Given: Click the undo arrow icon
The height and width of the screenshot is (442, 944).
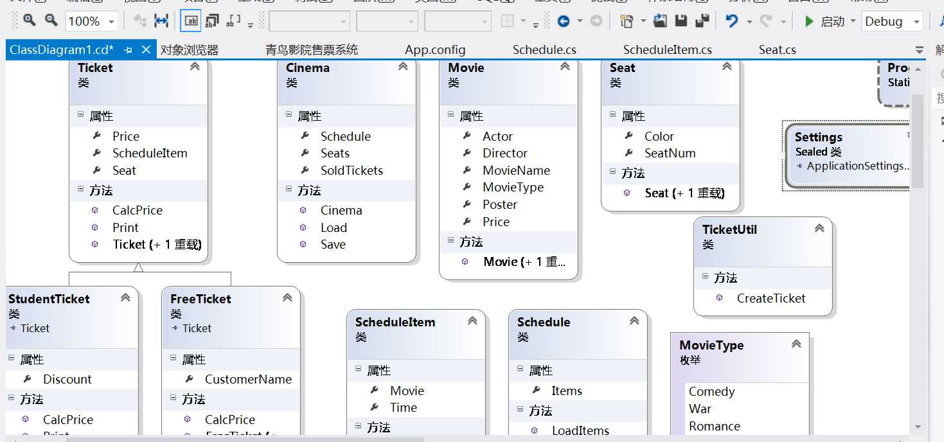Looking at the screenshot, I should [732, 21].
